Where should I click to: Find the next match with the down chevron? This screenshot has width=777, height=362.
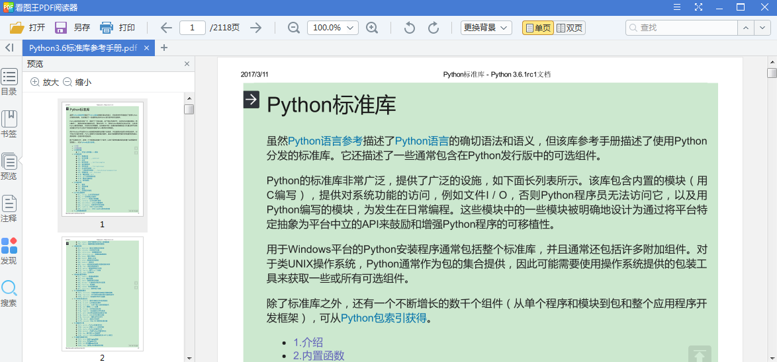[x=762, y=28]
